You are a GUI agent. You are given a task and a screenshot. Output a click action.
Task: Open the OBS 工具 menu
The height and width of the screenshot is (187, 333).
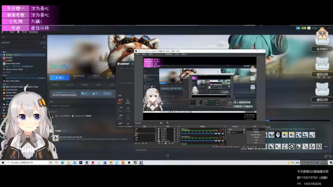pos(177,54)
